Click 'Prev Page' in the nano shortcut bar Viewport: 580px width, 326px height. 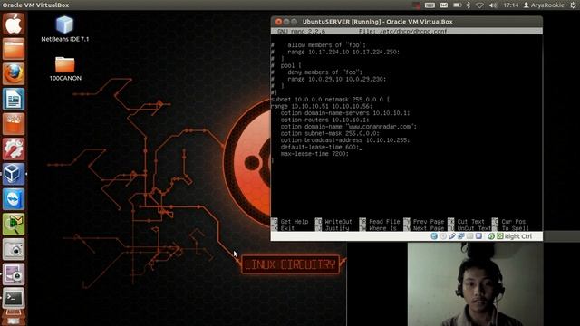tap(429, 222)
